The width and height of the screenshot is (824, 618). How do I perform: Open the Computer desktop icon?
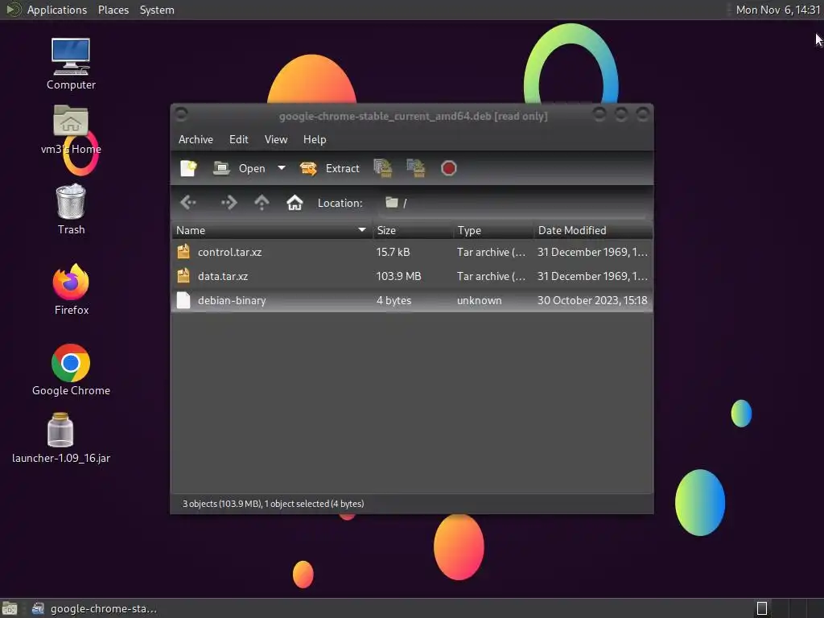[71, 64]
